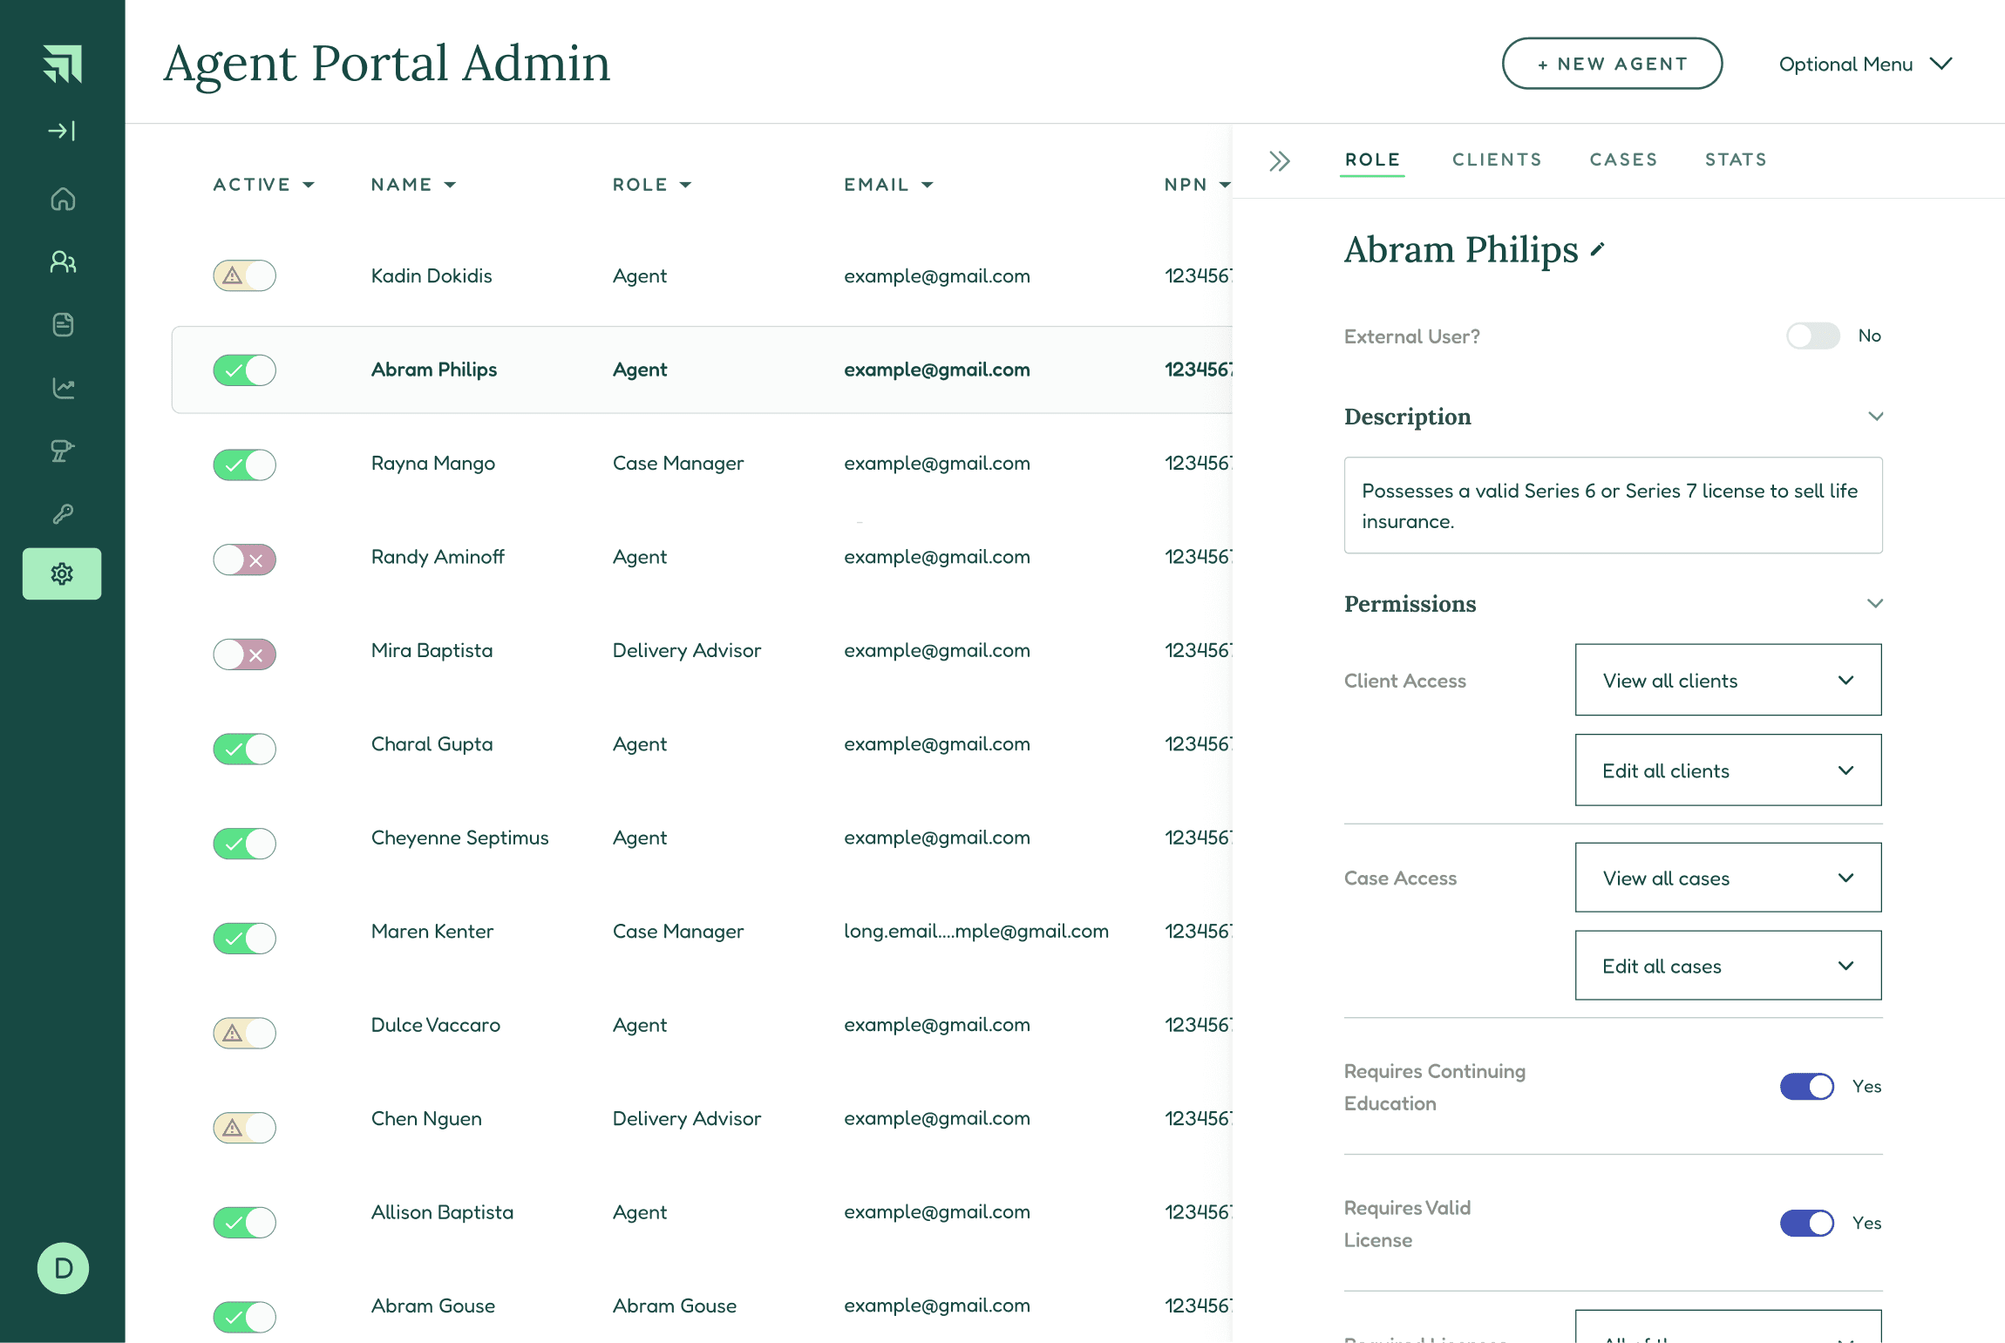
Task: Open the Optional Menu
Action: (1865, 64)
